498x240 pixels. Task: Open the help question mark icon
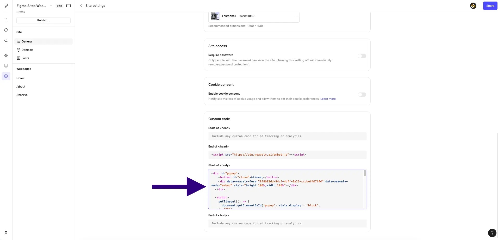coord(492,233)
